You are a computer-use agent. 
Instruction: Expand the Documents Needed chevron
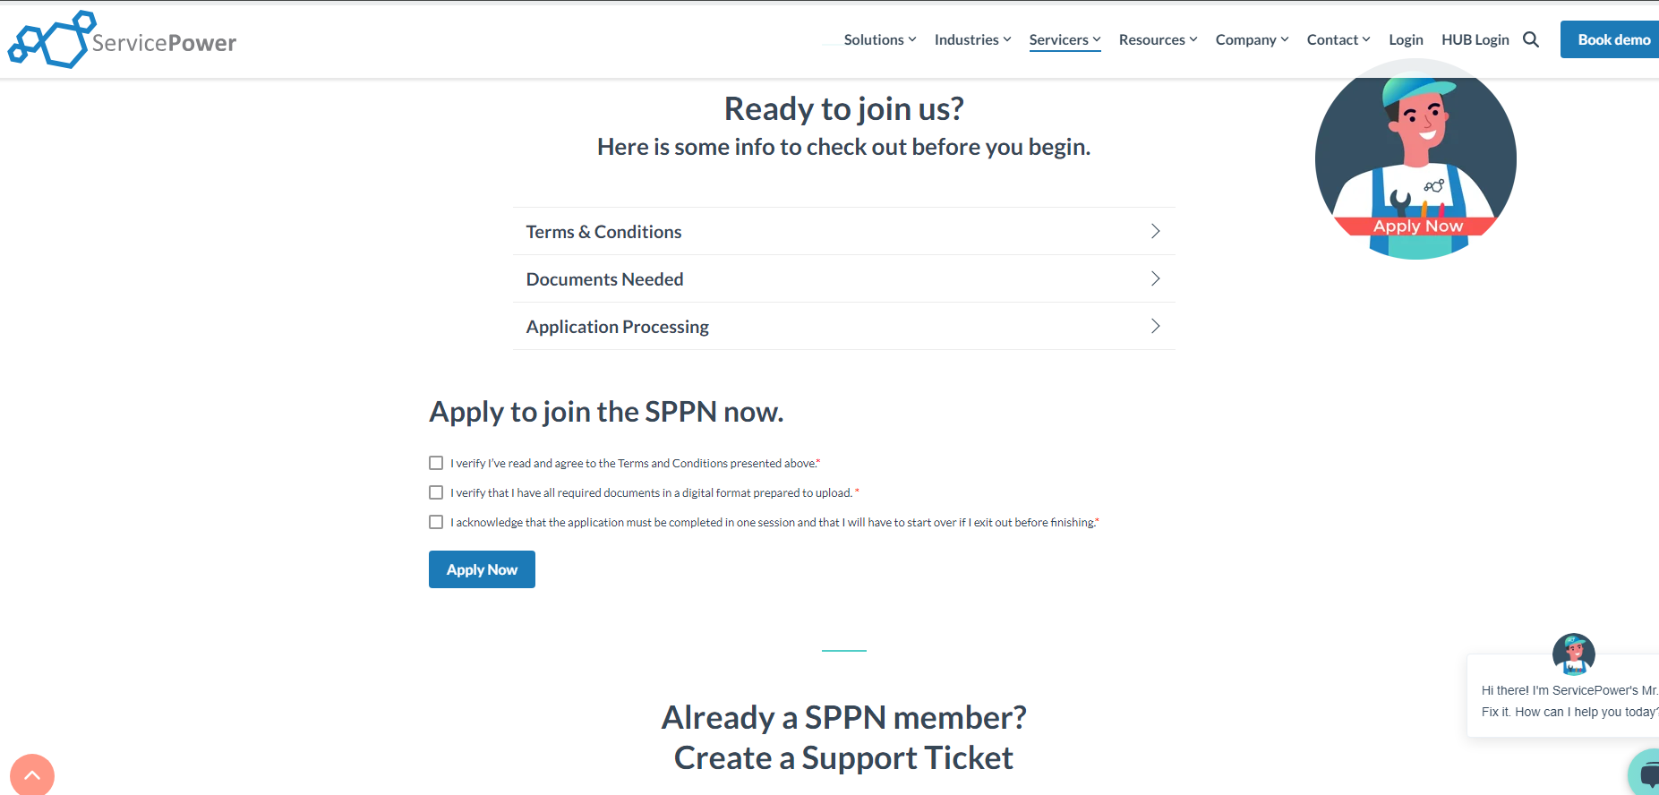pyautogui.click(x=1155, y=278)
